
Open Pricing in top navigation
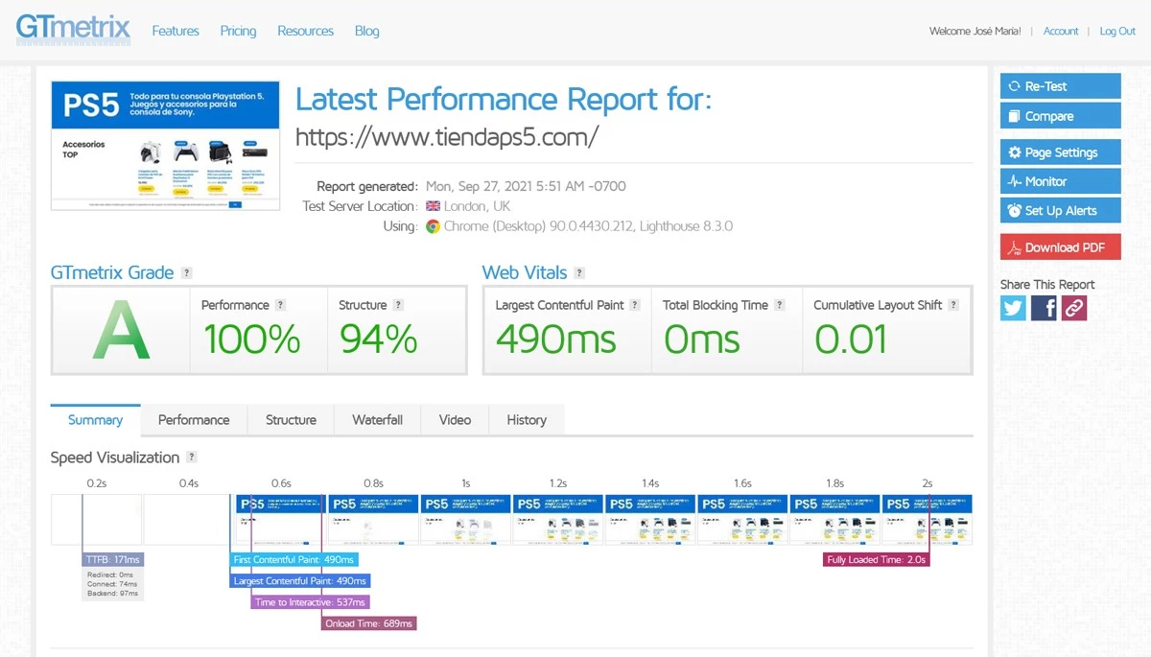click(238, 31)
